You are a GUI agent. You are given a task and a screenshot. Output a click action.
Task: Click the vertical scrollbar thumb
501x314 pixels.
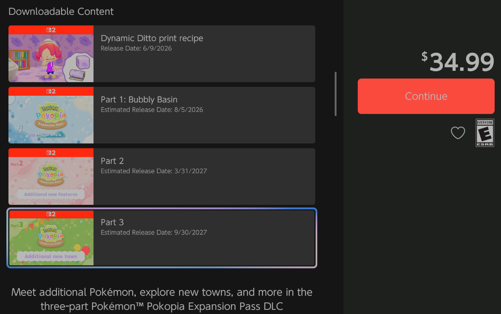335,94
